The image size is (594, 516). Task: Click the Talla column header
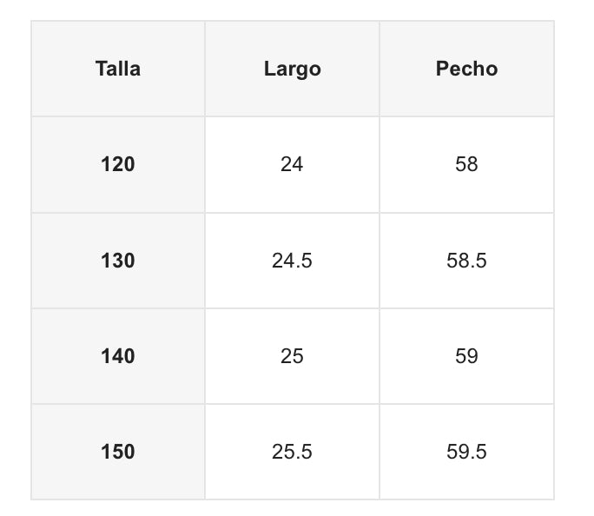118,69
